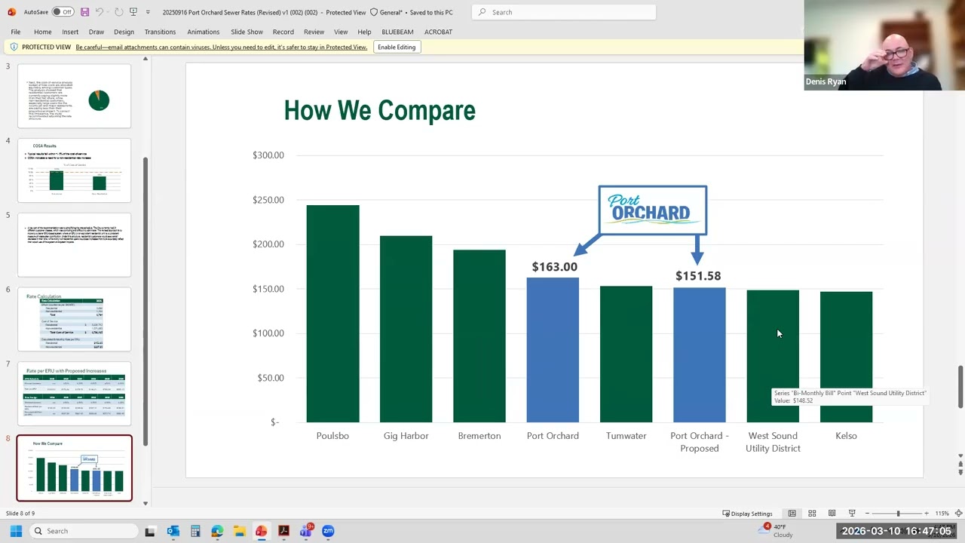Open the Slide Show tab
This screenshot has height=543, width=965.
[247, 32]
